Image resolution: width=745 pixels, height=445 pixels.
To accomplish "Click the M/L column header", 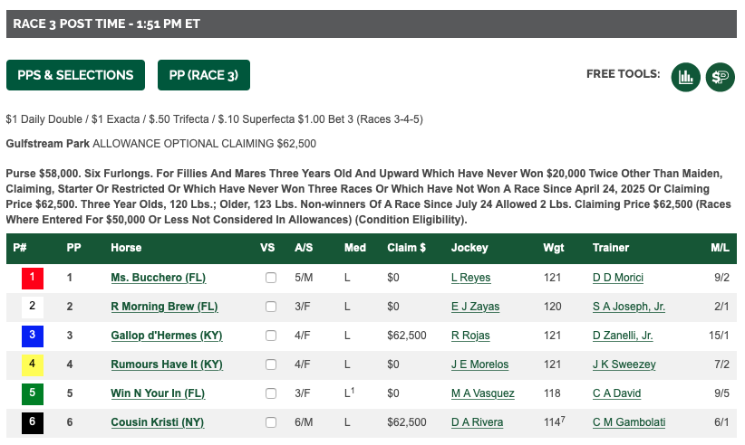I will pyautogui.click(x=719, y=248).
